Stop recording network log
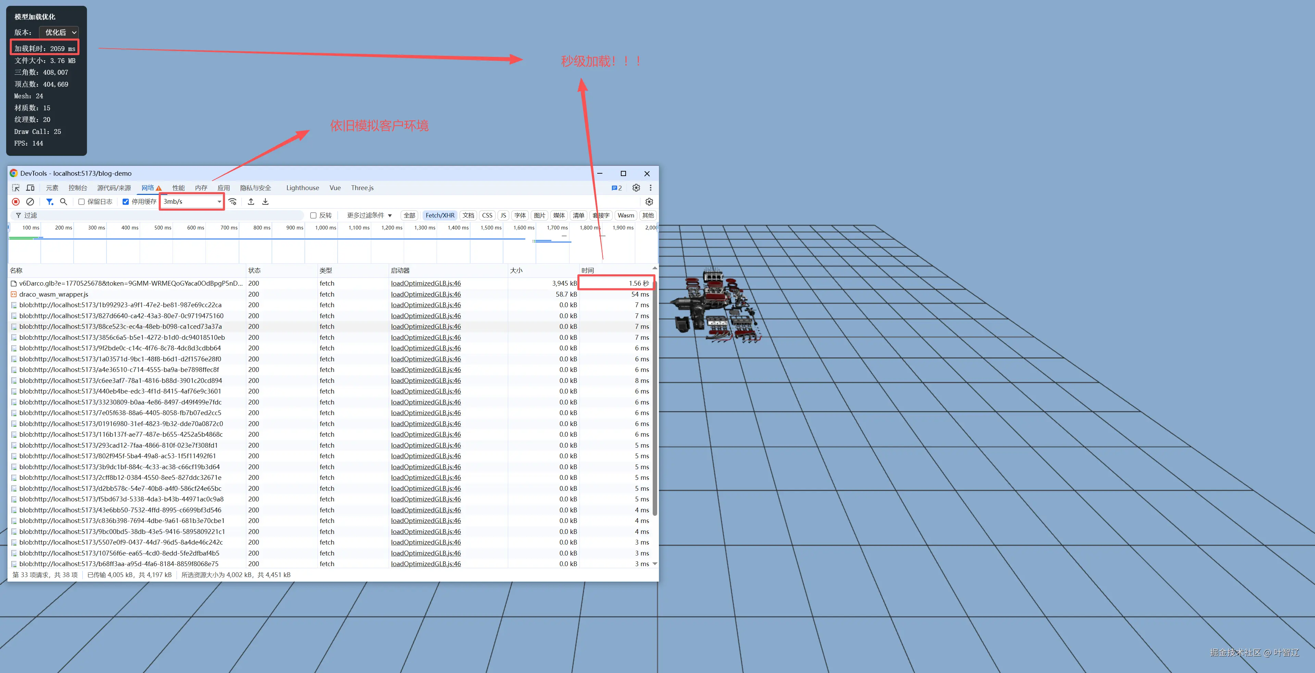1315x673 pixels. 16,202
